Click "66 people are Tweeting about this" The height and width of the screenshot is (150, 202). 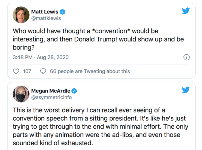coord(90,71)
